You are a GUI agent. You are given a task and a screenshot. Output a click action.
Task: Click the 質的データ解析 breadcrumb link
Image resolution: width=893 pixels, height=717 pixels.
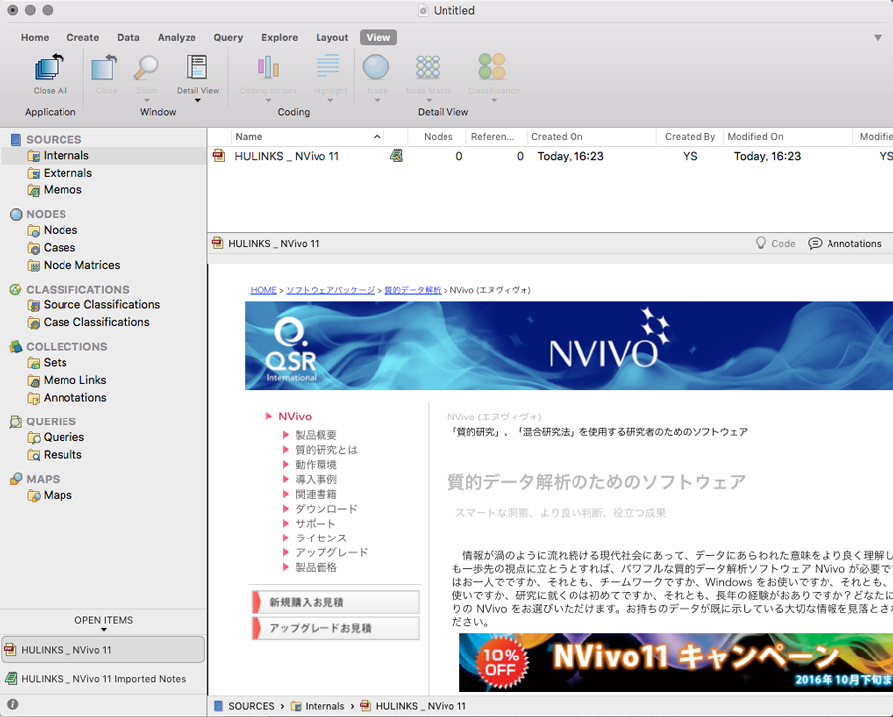coord(413,290)
